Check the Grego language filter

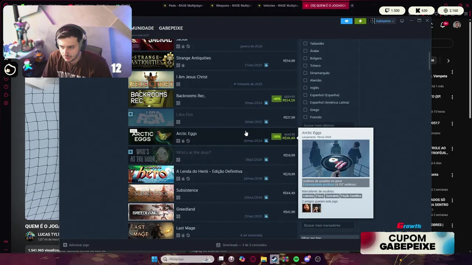305,110
